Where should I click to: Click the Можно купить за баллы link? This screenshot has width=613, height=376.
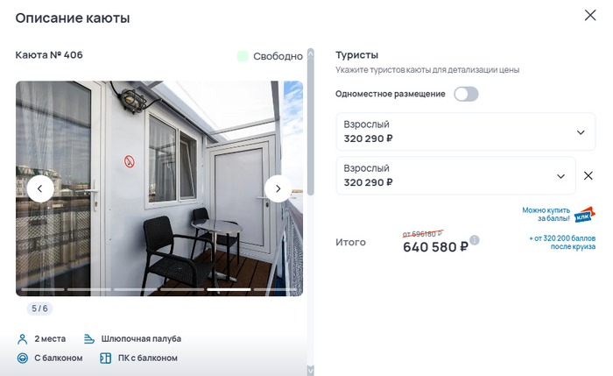(x=546, y=214)
